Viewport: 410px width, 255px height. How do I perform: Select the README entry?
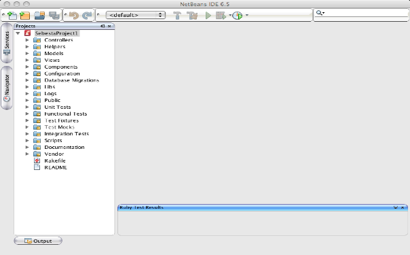point(56,167)
